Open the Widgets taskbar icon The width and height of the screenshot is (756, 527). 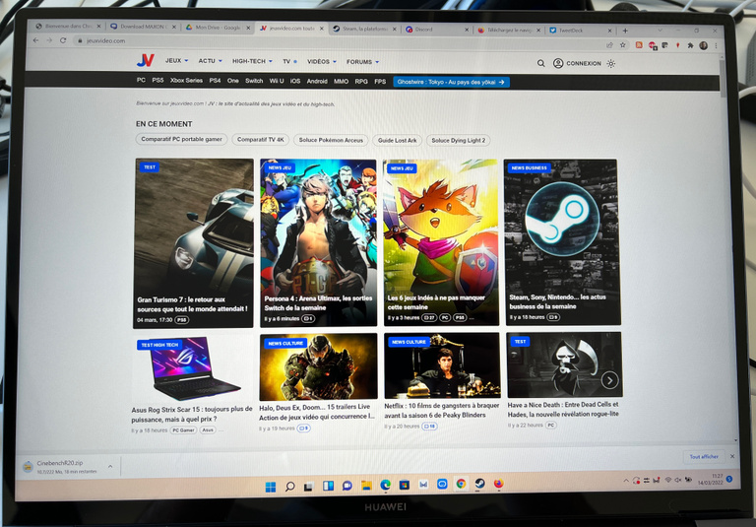coord(328,486)
